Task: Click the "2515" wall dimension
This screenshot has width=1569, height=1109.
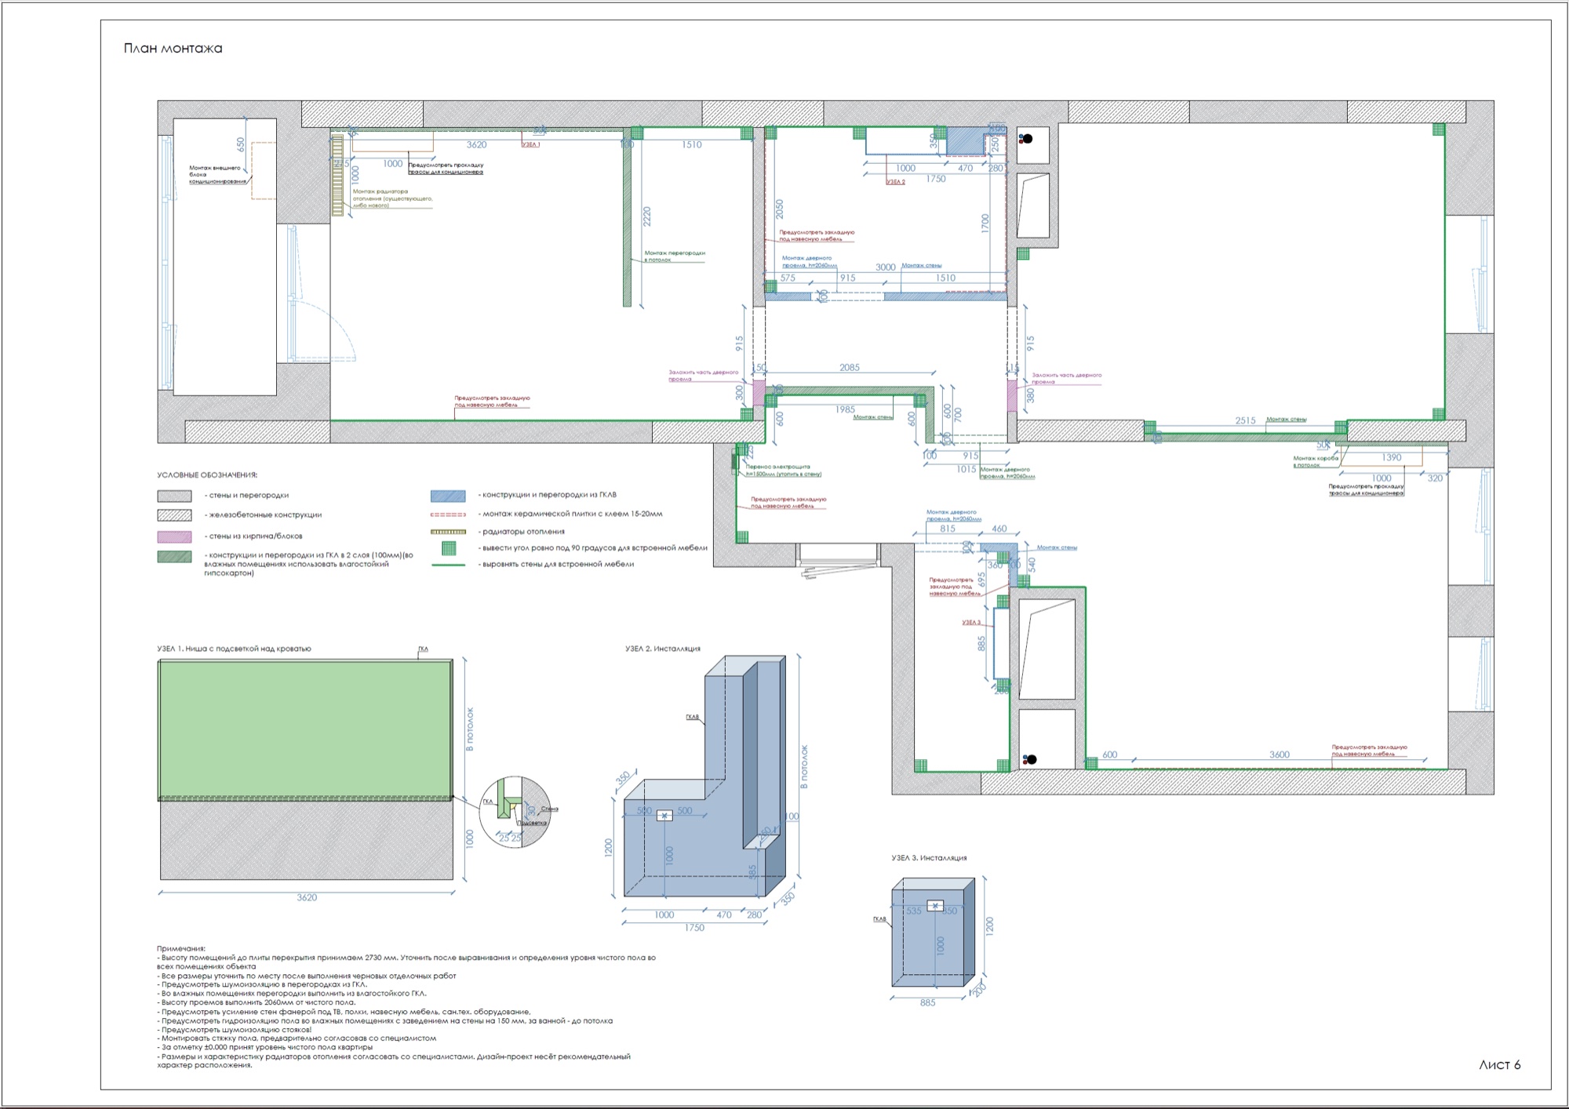Action: click(1245, 420)
